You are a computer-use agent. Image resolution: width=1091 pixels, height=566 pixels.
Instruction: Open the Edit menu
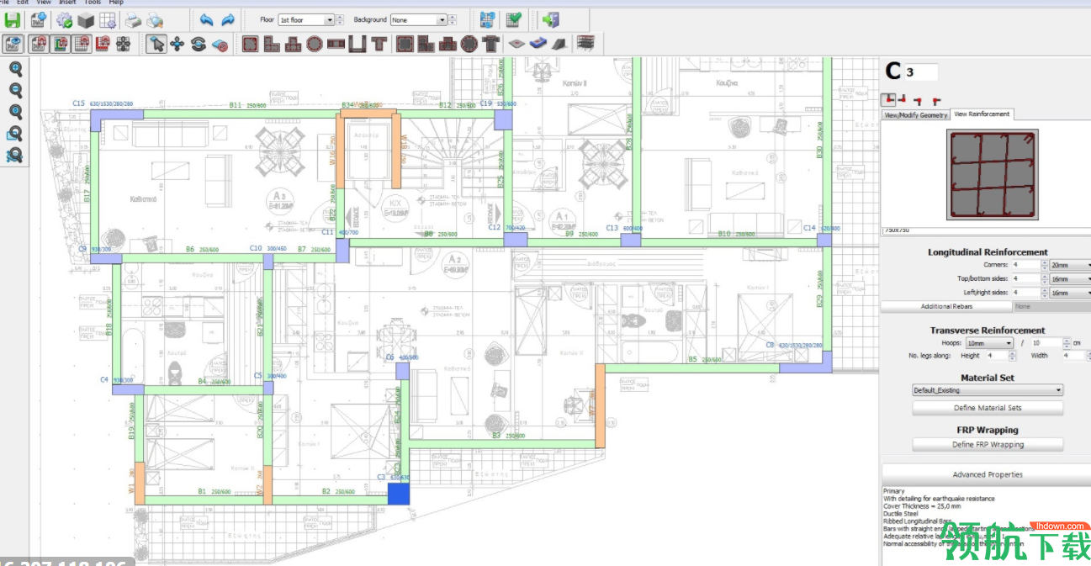click(23, 3)
